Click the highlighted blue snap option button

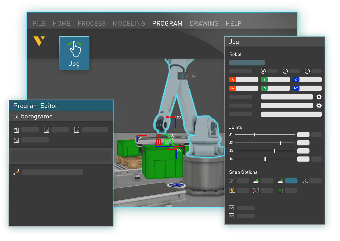tap(291, 181)
